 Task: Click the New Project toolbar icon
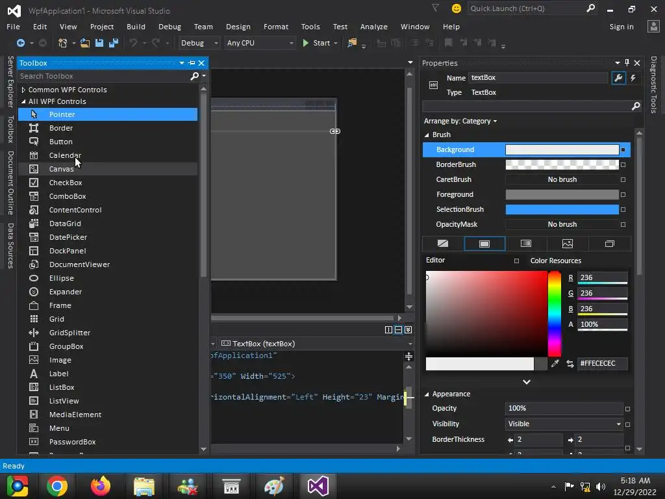[63, 43]
